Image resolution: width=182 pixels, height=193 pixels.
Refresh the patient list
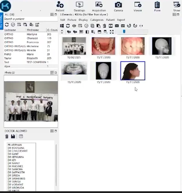tap(7, 25)
